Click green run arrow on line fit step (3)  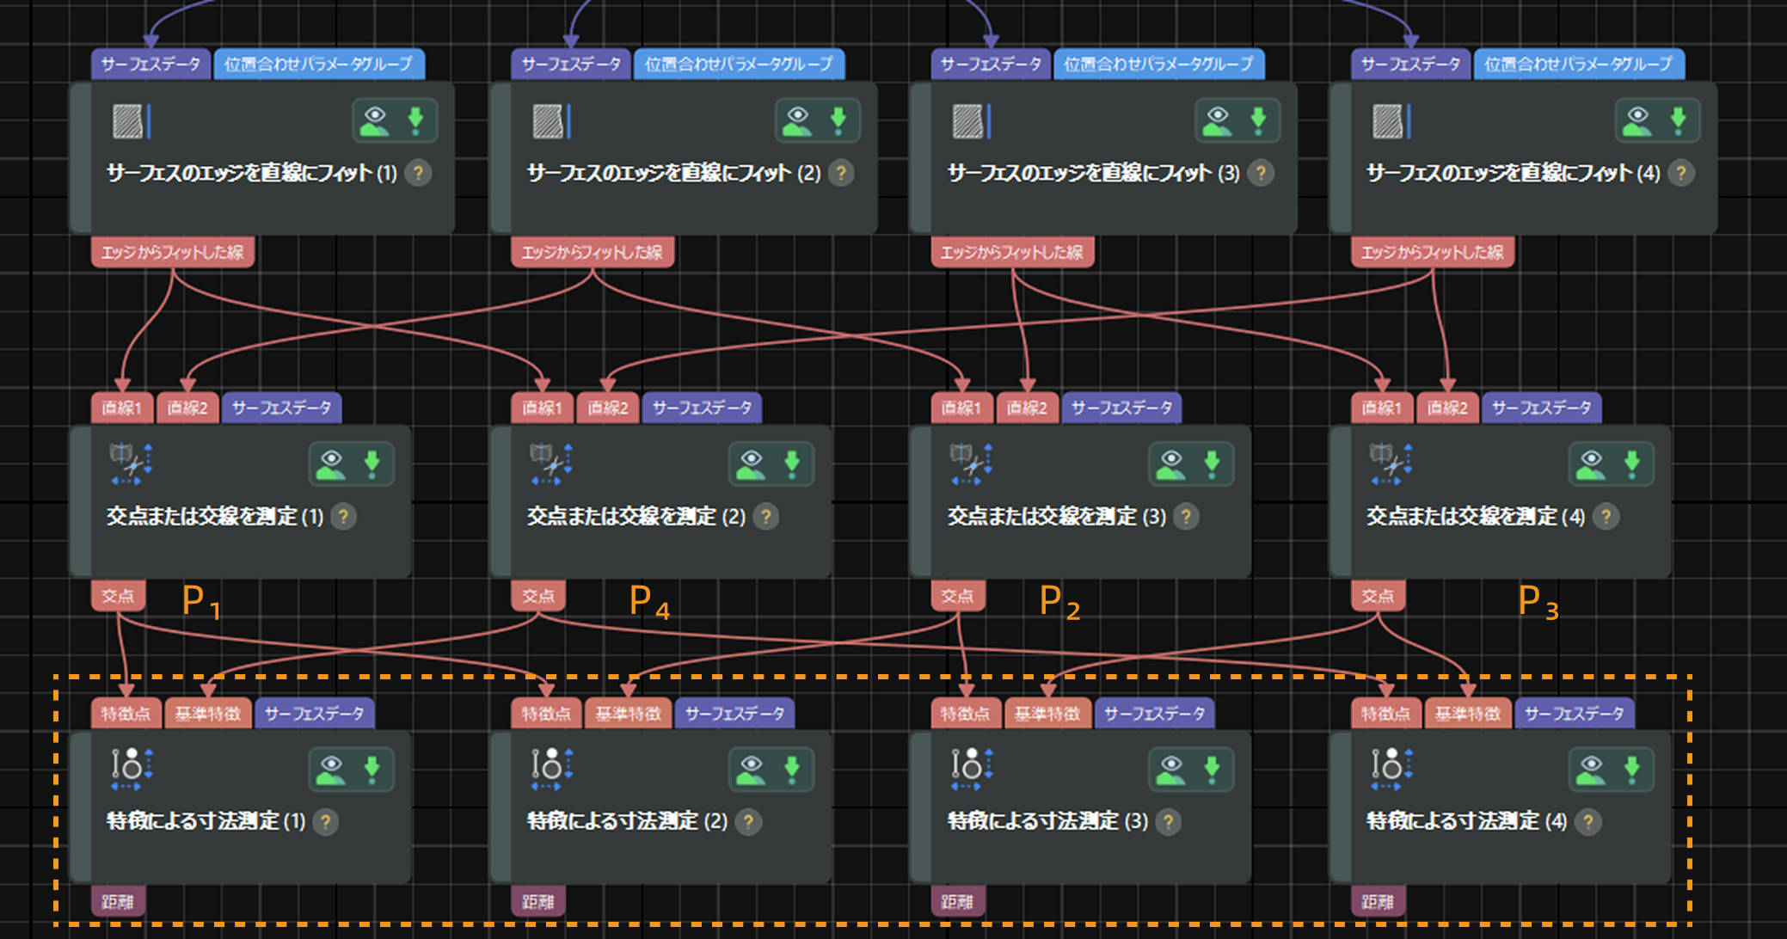(1258, 121)
